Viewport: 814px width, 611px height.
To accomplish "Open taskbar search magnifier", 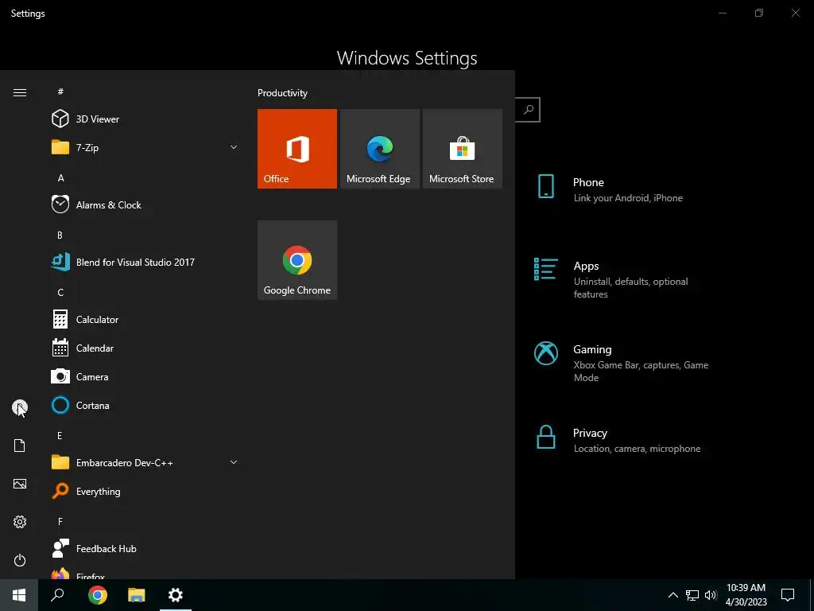I will 57,595.
